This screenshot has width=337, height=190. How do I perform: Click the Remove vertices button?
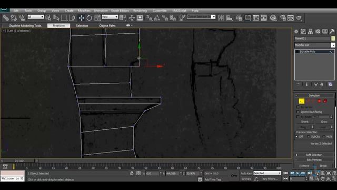[304, 166]
